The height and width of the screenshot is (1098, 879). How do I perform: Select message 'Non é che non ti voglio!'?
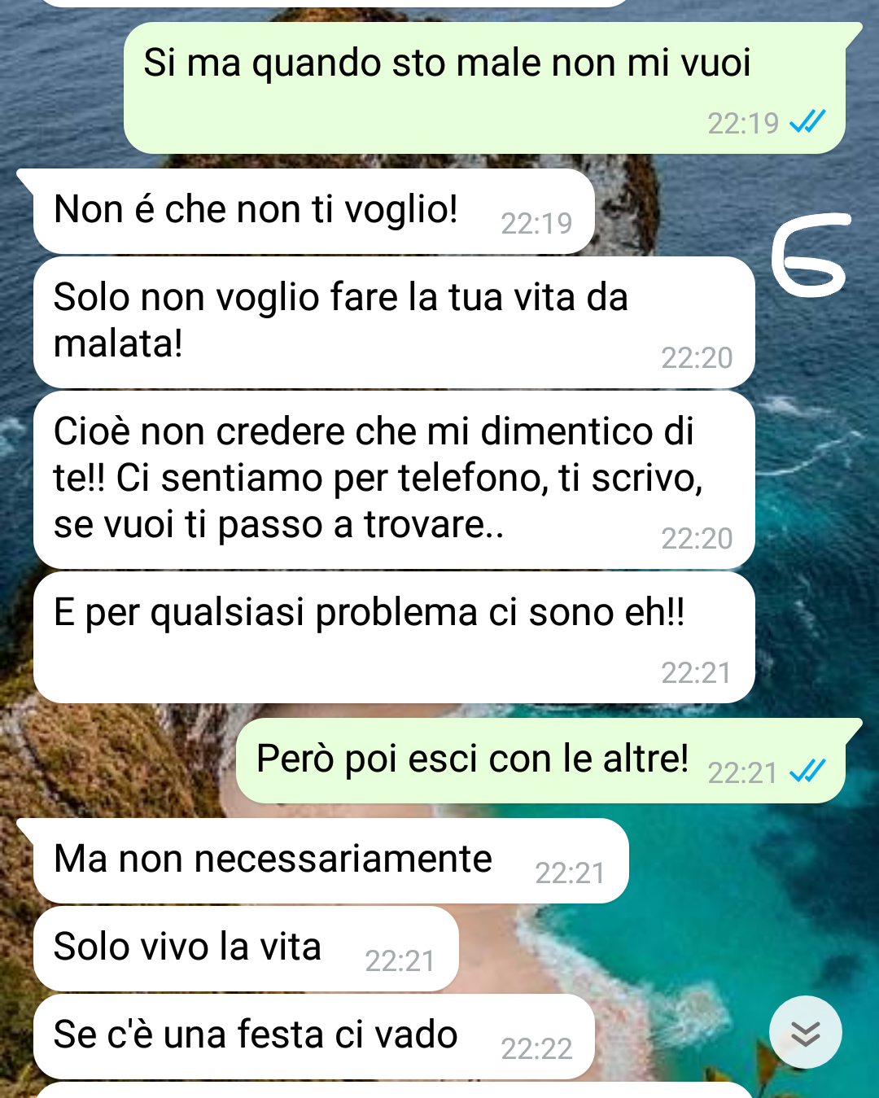[314, 212]
